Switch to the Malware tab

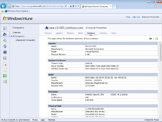[70, 33]
